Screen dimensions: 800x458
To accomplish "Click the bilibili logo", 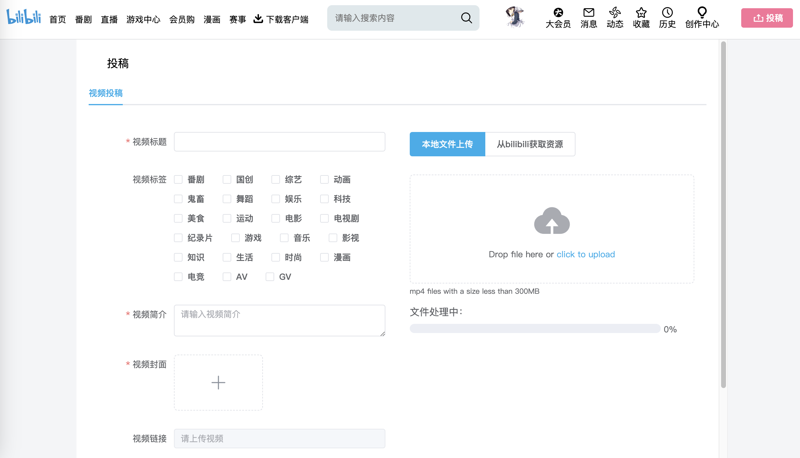I will pyautogui.click(x=24, y=17).
